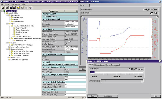
Task: Activate the What's This help pointer icon
Action: [x=31, y=8]
